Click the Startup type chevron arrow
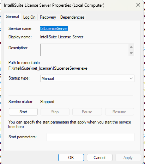This screenshot has width=145, height=164. (131, 78)
